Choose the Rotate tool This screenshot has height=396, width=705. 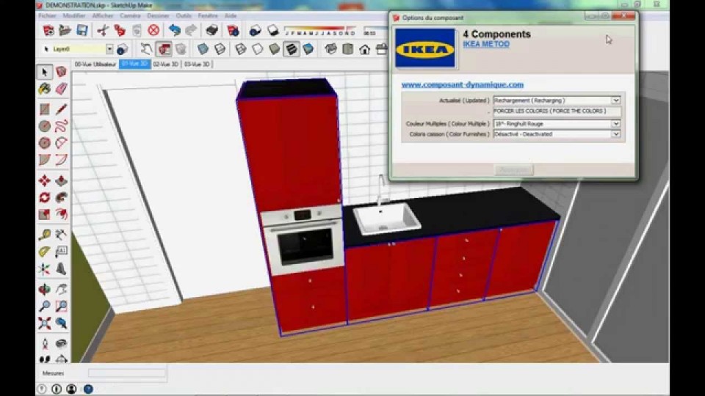(44, 197)
